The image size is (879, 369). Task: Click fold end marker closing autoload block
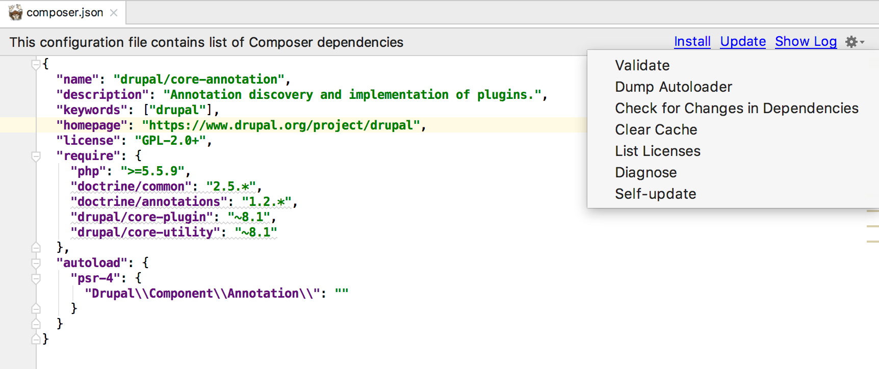point(36,324)
